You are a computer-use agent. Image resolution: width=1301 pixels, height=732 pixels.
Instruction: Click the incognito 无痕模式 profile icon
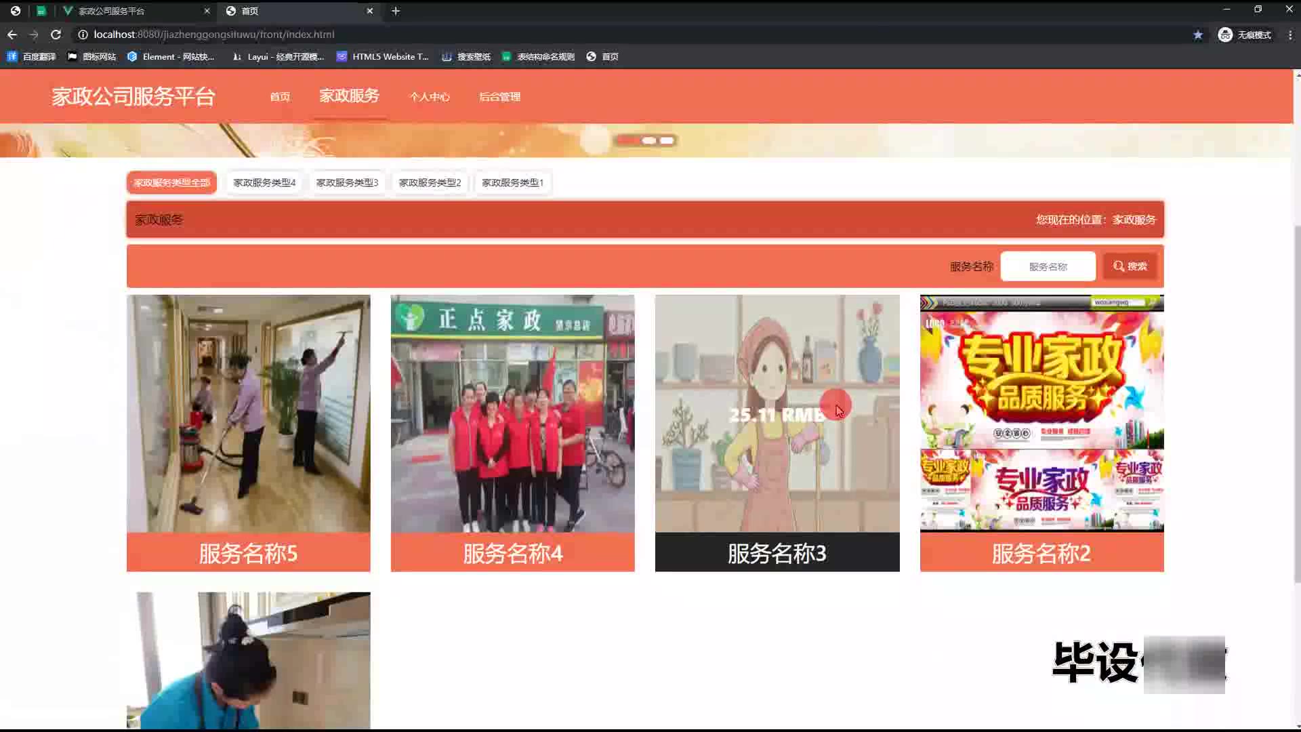click(1225, 35)
